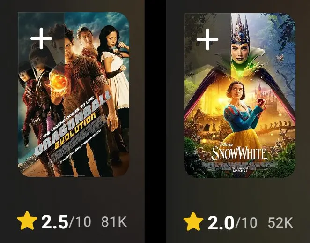Select the 2.5 rating score
Viewport: 310px width, 243px height.
55,222
